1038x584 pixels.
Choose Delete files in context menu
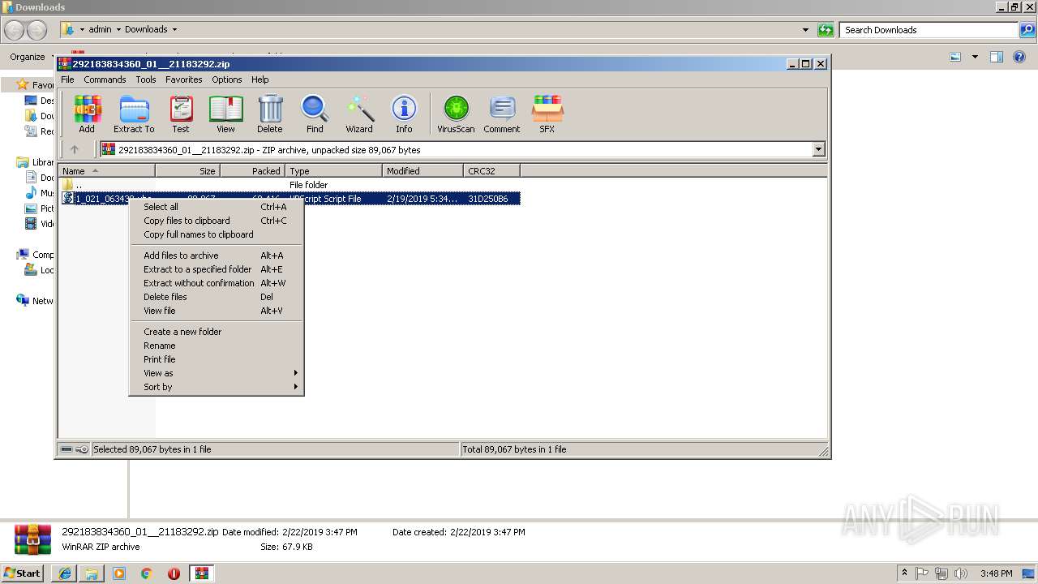pos(217,297)
